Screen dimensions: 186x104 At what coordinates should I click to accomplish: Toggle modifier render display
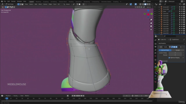(x=176, y=47)
